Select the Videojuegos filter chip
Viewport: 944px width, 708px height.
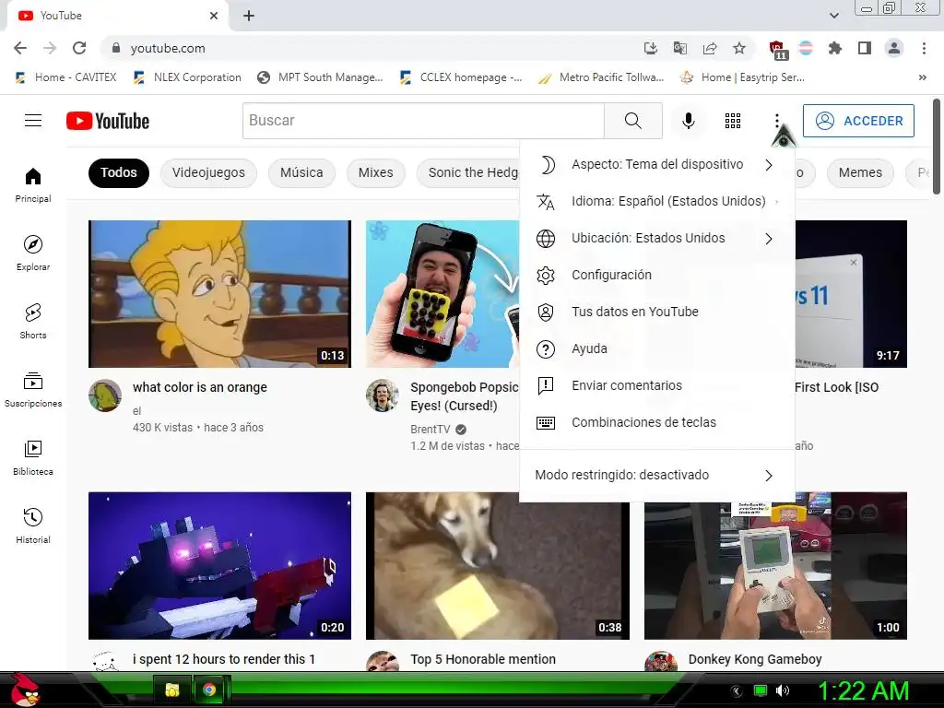(x=208, y=172)
